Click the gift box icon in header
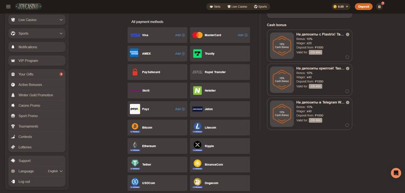 pos(379,7)
